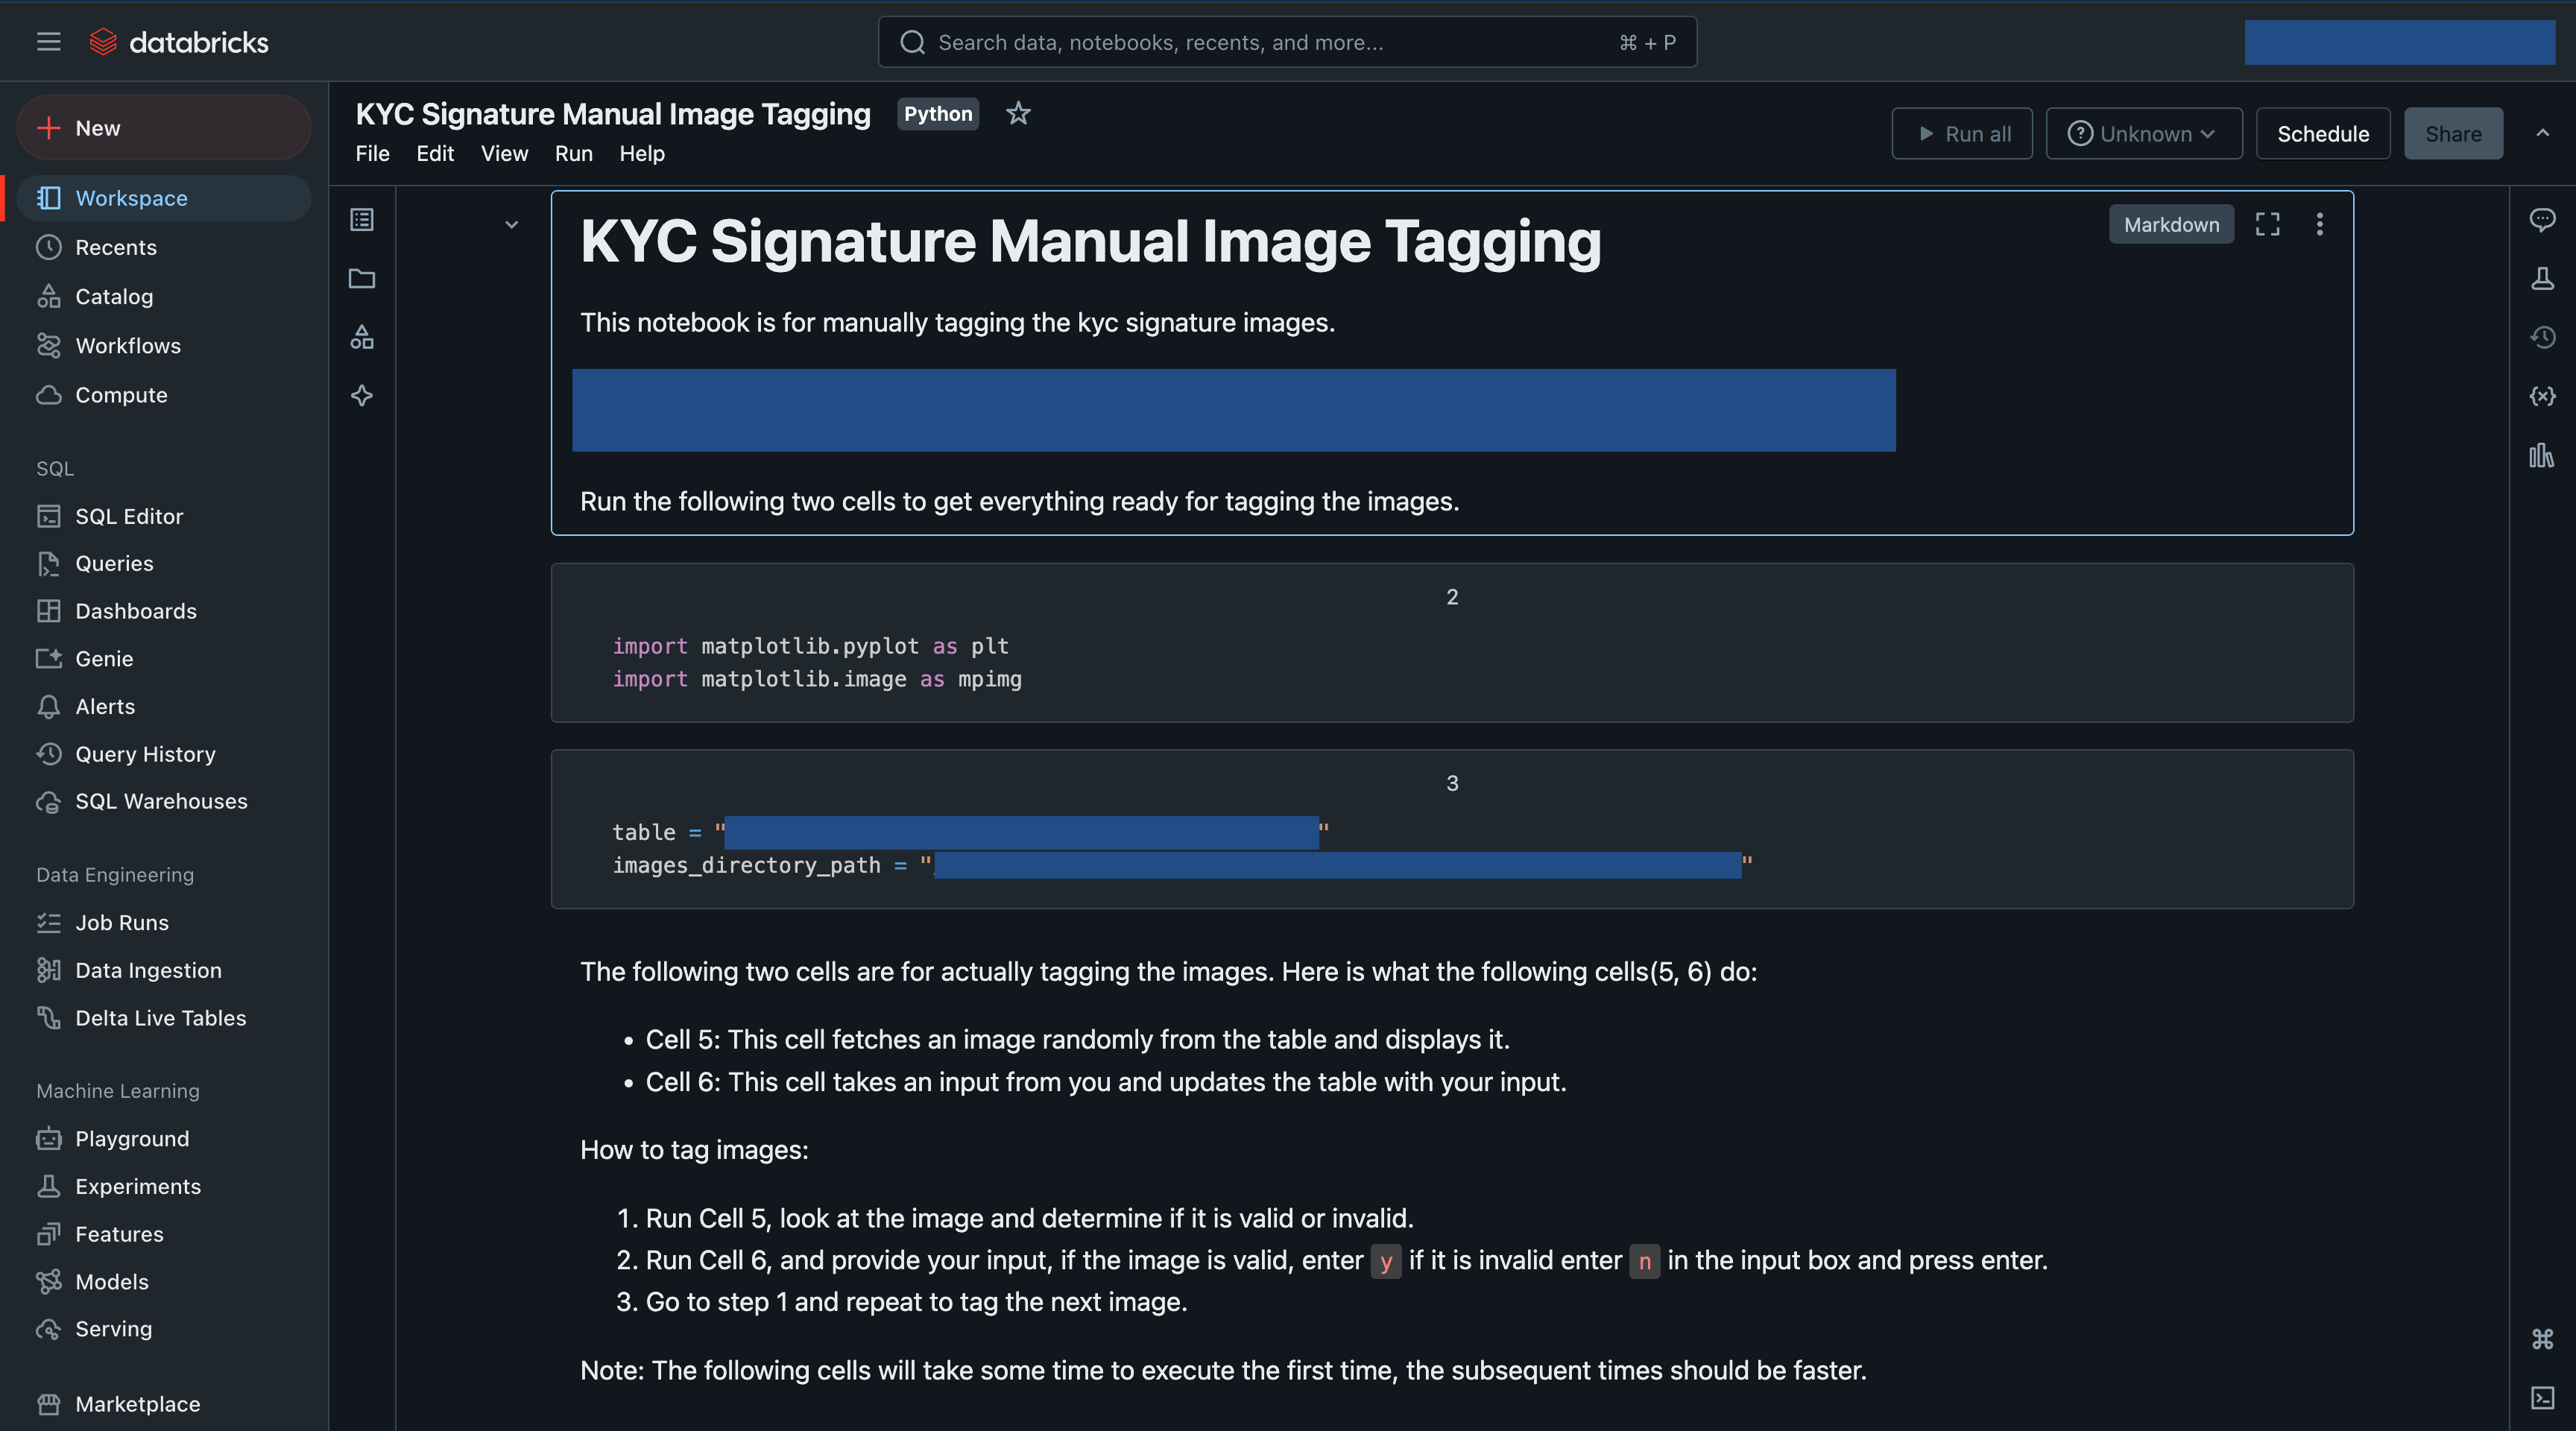Open the bottom terminal panel icon

(x=2542, y=1397)
